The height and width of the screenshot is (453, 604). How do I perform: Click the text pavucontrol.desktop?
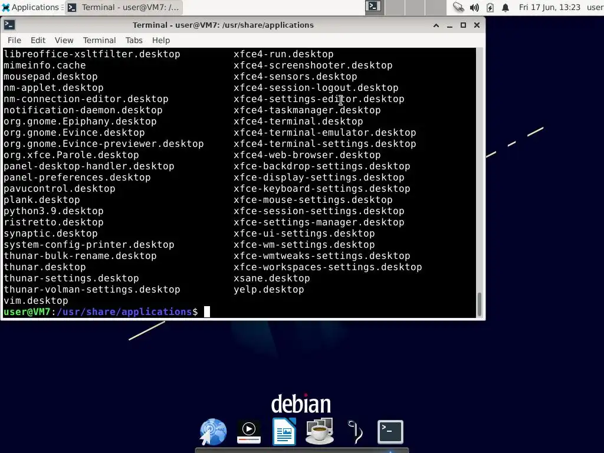(60, 188)
